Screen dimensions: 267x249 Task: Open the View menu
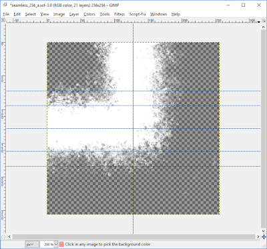click(45, 14)
